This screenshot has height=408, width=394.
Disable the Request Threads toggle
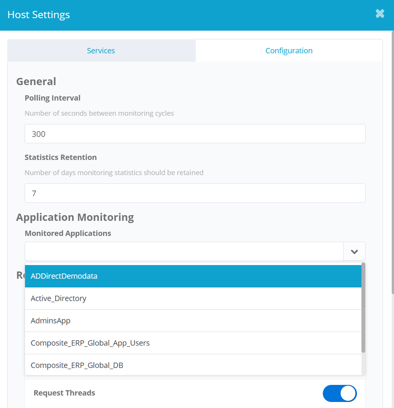point(340,393)
